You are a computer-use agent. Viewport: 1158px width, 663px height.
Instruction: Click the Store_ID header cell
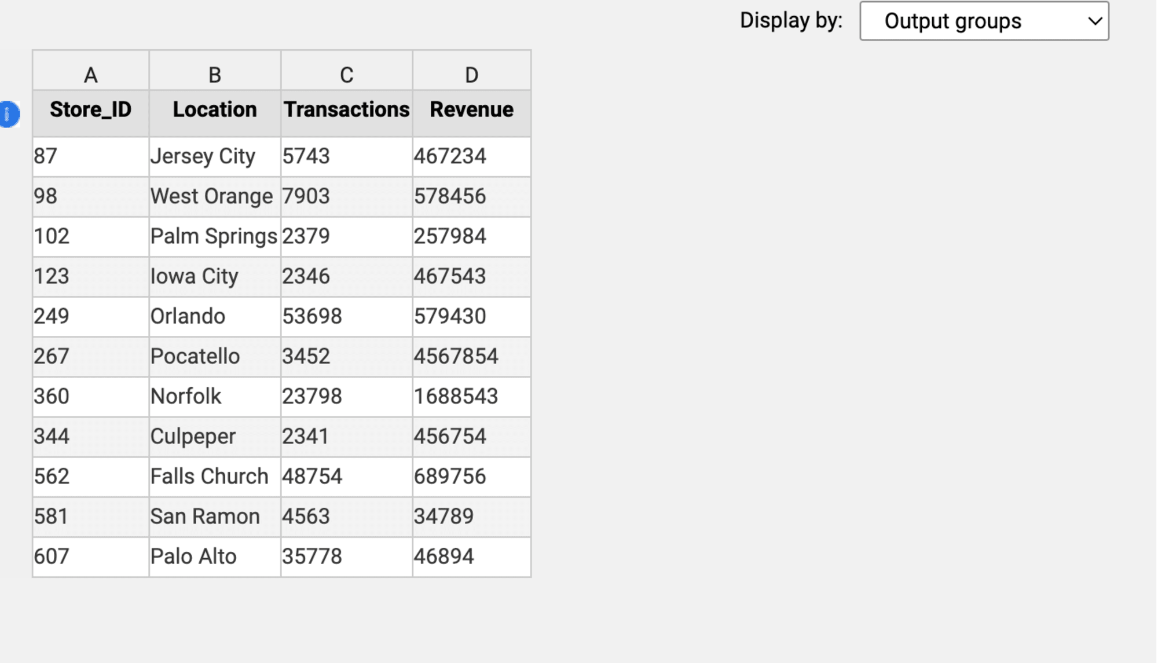(x=91, y=113)
